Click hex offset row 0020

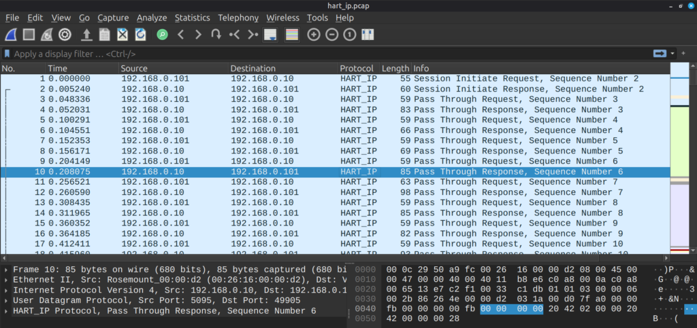coord(365,289)
